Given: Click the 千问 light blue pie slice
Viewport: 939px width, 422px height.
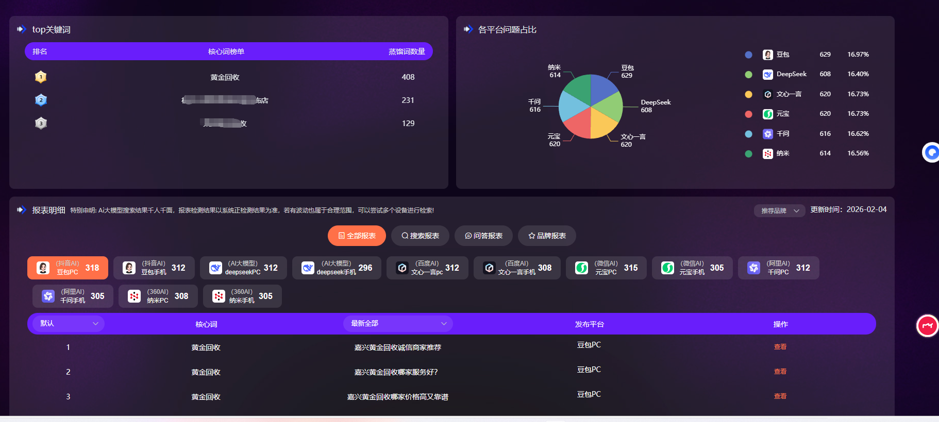Looking at the screenshot, I should coord(571,107).
